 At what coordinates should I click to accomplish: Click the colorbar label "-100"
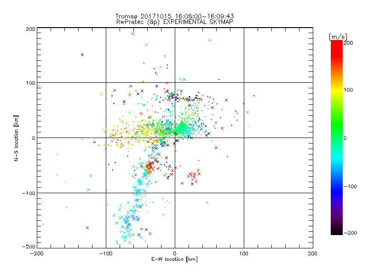[x=350, y=186]
